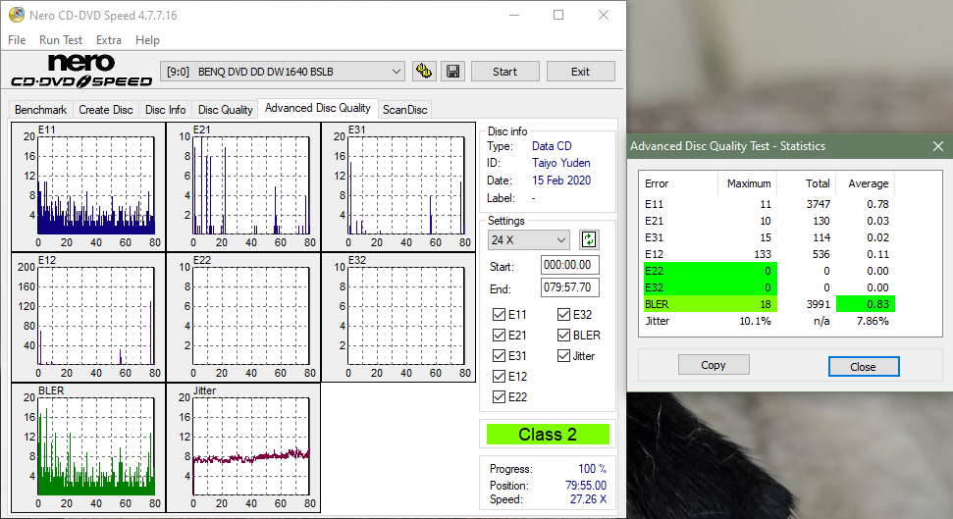Switch to the Create Disc tab

106,109
